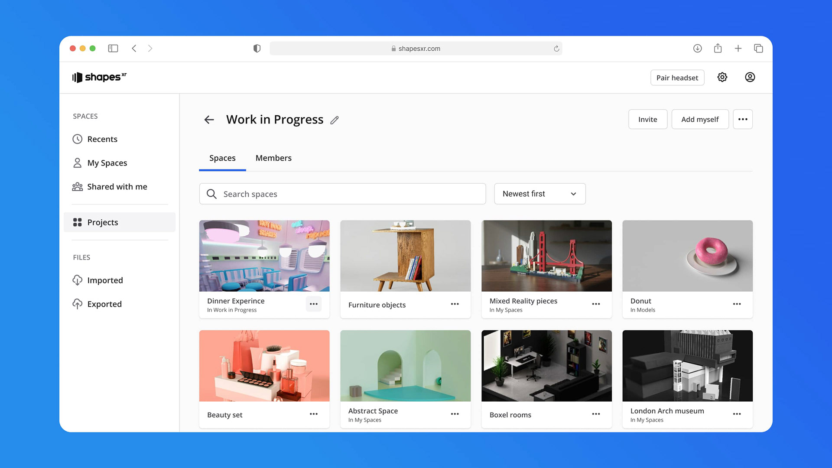The image size is (832, 468).
Task: Expand the Newest first sort dropdown
Action: [x=539, y=194]
